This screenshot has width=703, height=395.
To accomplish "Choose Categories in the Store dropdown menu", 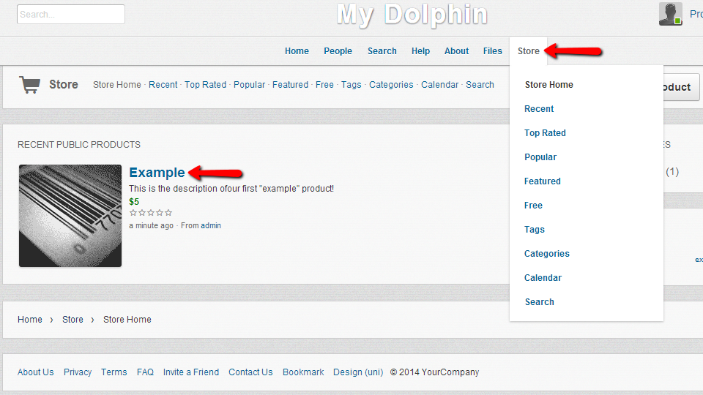I will pyautogui.click(x=546, y=254).
